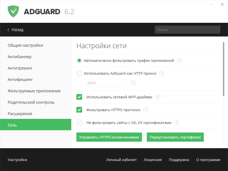
Task: Click help icon beside the 8090 port field
Action: pos(133,83)
